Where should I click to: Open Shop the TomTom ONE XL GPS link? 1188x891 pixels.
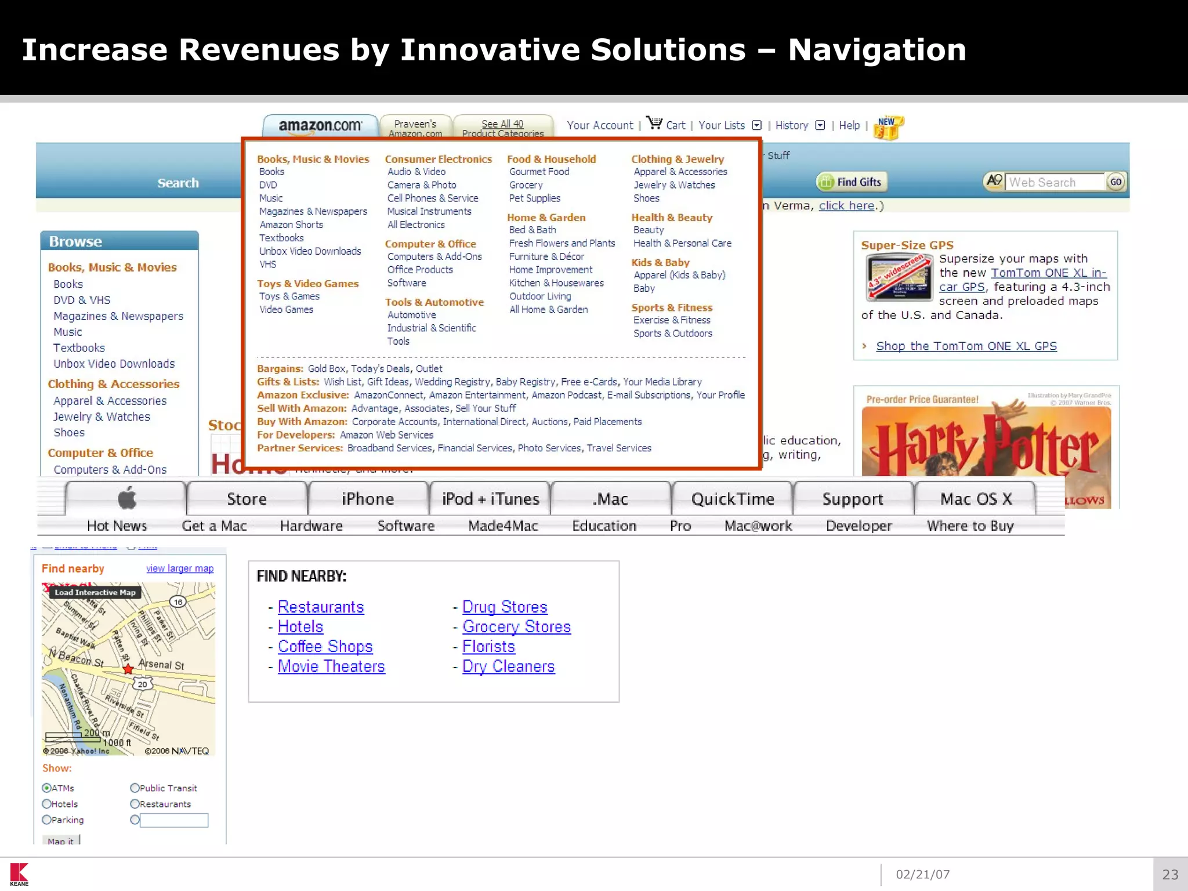pyautogui.click(x=966, y=346)
